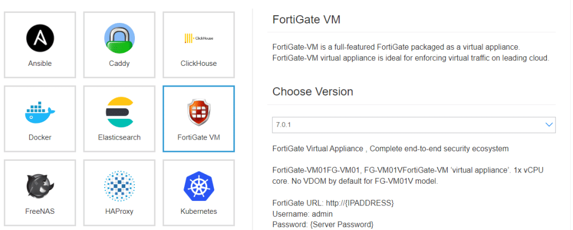Viewport: 573px width, 230px height.
Task: Click the Elasticsearch tile label
Action: pyautogui.click(x=119, y=137)
